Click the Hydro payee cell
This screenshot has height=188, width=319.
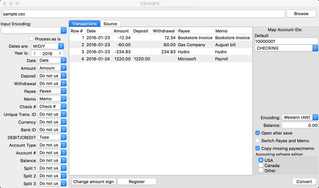point(195,52)
